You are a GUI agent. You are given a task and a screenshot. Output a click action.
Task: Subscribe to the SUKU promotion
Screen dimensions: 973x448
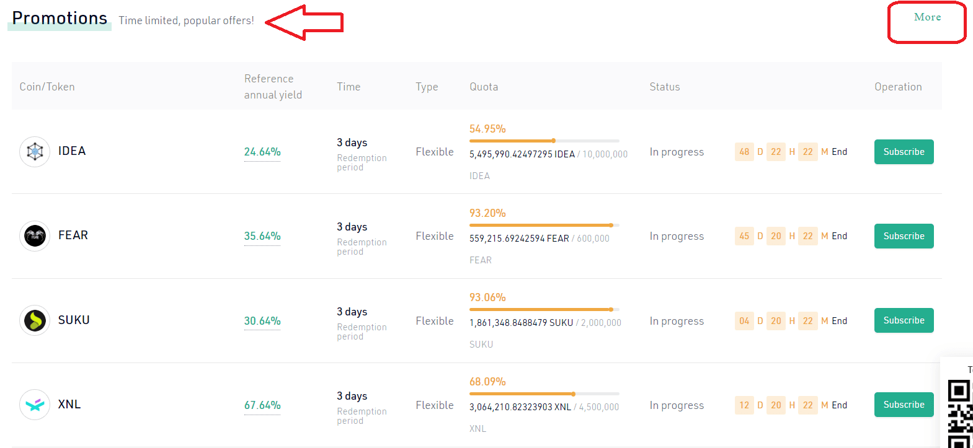click(904, 320)
